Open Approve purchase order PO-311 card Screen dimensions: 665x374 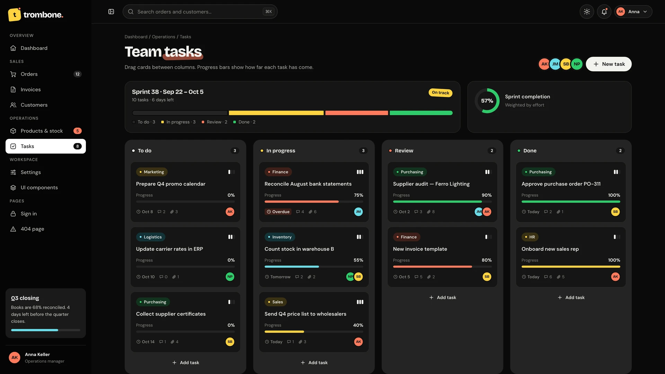pyautogui.click(x=571, y=192)
